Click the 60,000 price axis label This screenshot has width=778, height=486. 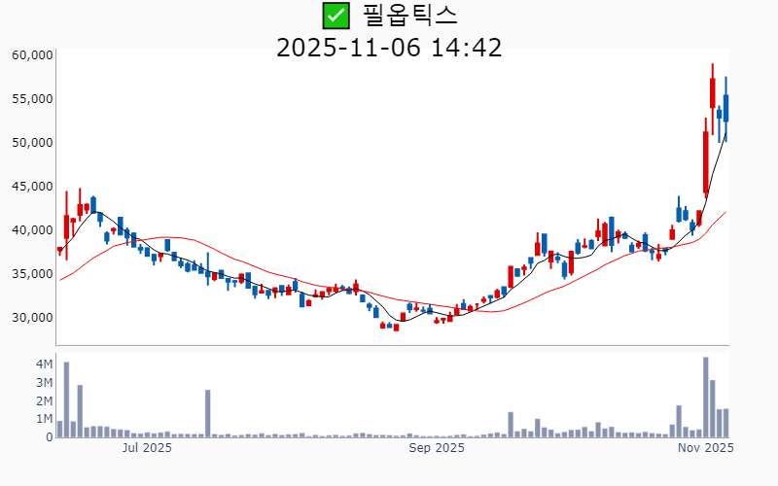[x=31, y=55]
